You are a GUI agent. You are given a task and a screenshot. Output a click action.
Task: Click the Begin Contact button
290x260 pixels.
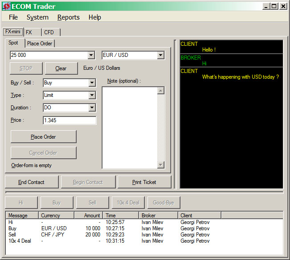point(88,182)
